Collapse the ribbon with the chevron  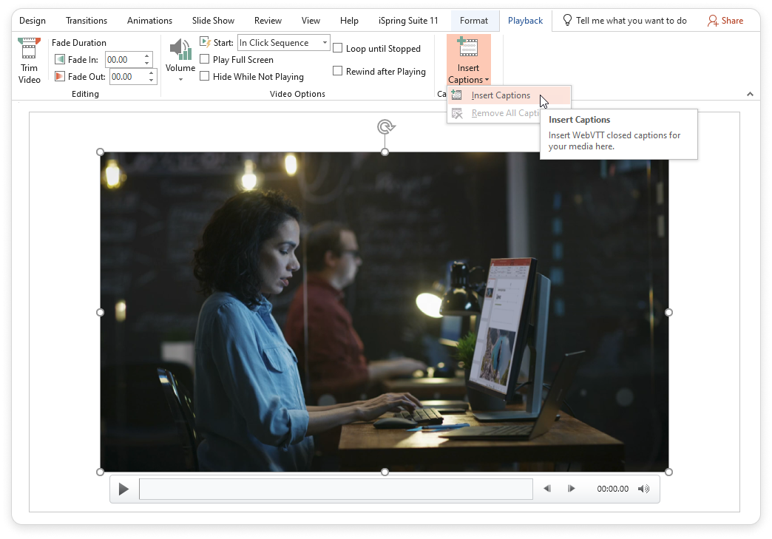click(750, 94)
